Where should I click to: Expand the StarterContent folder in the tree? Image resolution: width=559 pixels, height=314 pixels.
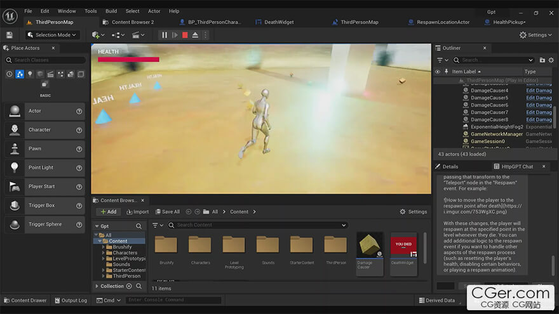pos(104,271)
